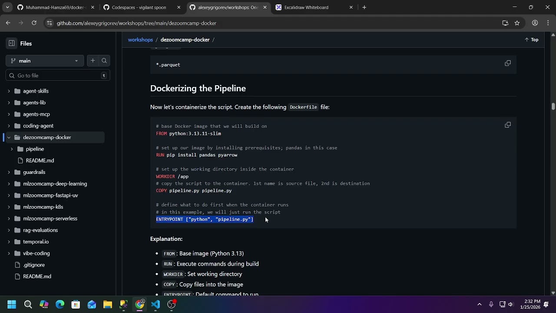Focus the Go to file search field
This screenshot has width=556, height=313.
58,76
